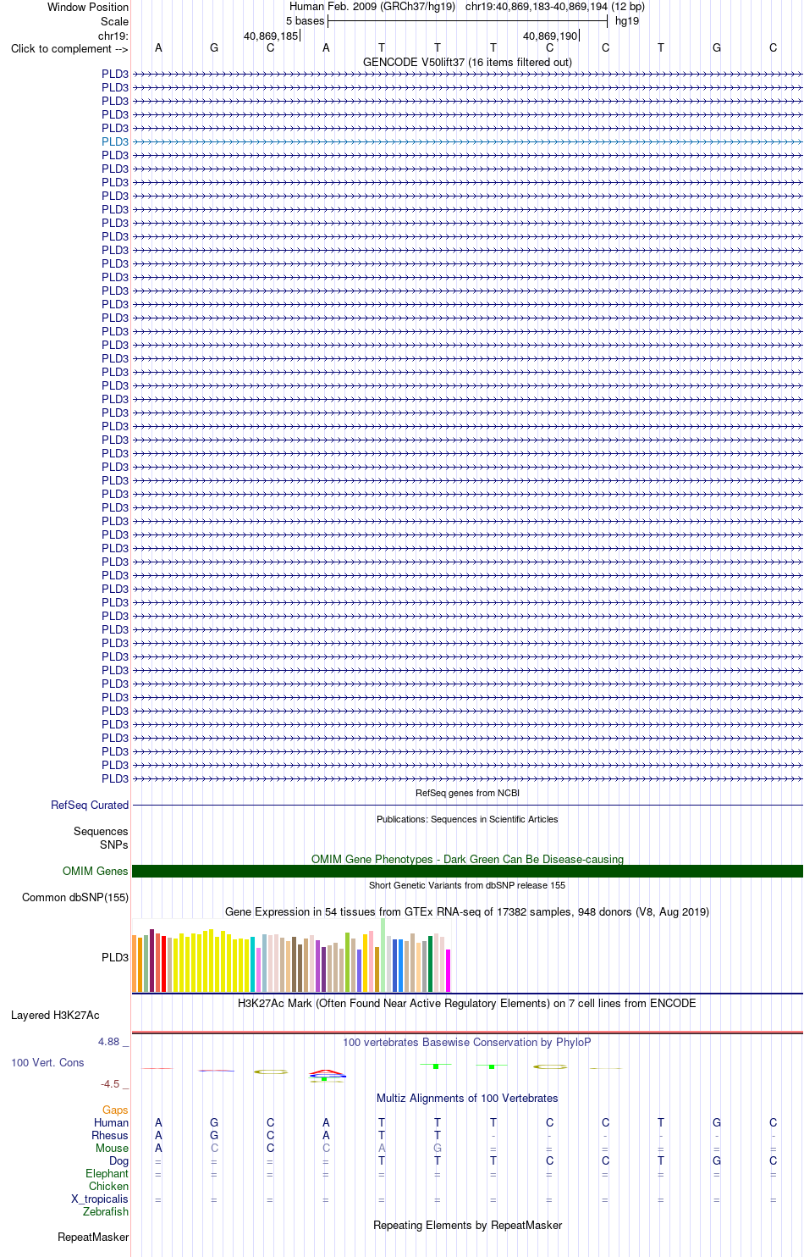Click the 40,869,190 position marker
804x1257 pixels.
point(550,36)
